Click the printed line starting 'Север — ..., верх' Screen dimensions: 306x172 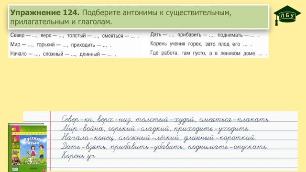tap(75, 35)
